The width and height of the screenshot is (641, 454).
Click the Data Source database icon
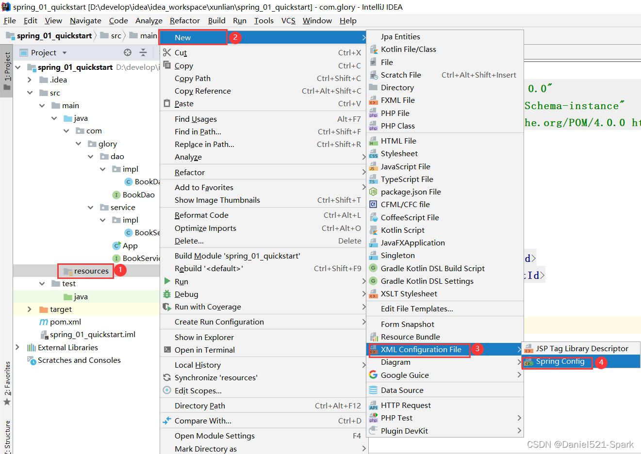coord(373,390)
